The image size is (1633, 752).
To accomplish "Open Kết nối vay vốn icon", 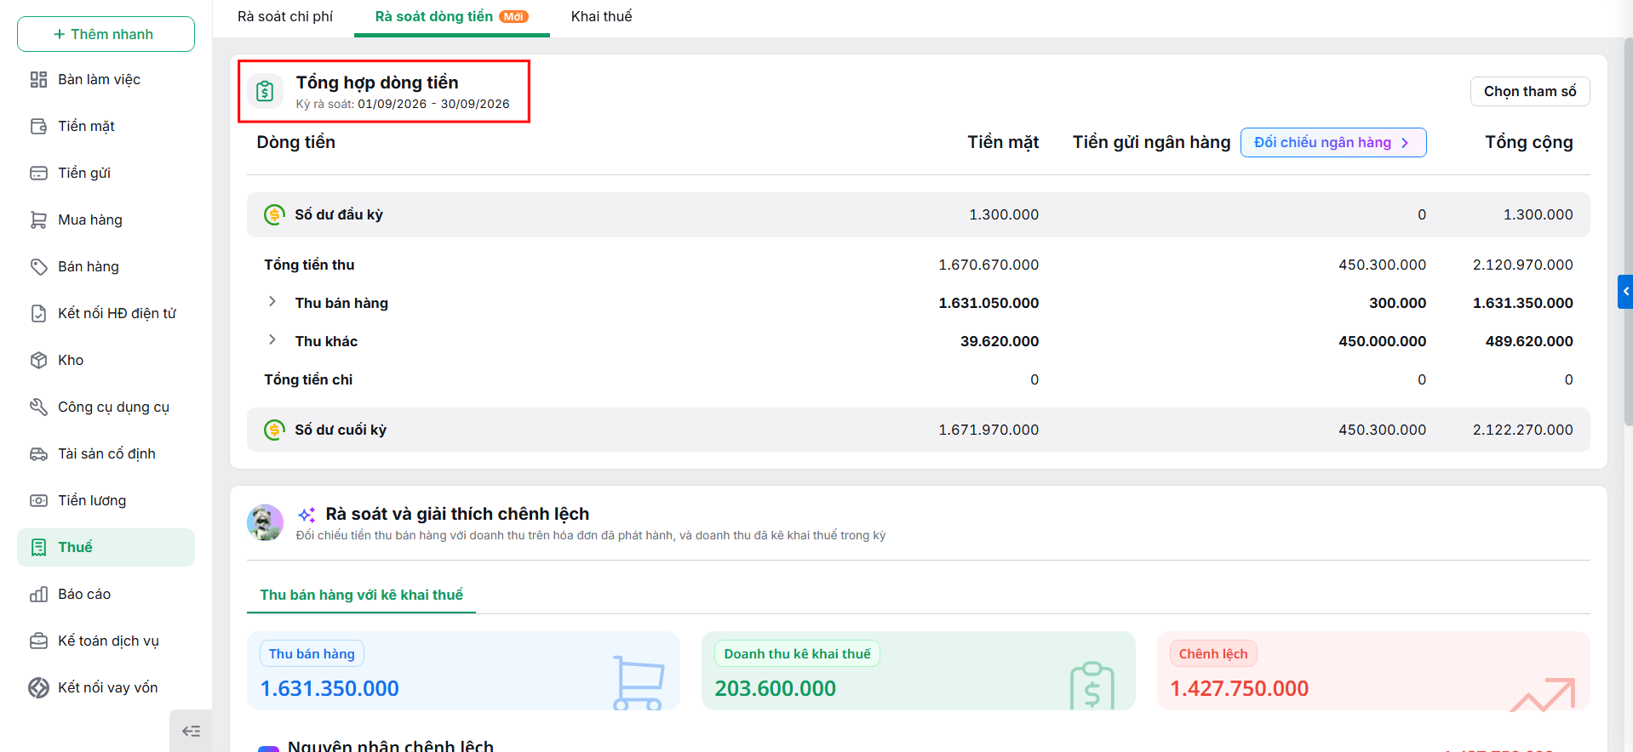I will coord(38,687).
